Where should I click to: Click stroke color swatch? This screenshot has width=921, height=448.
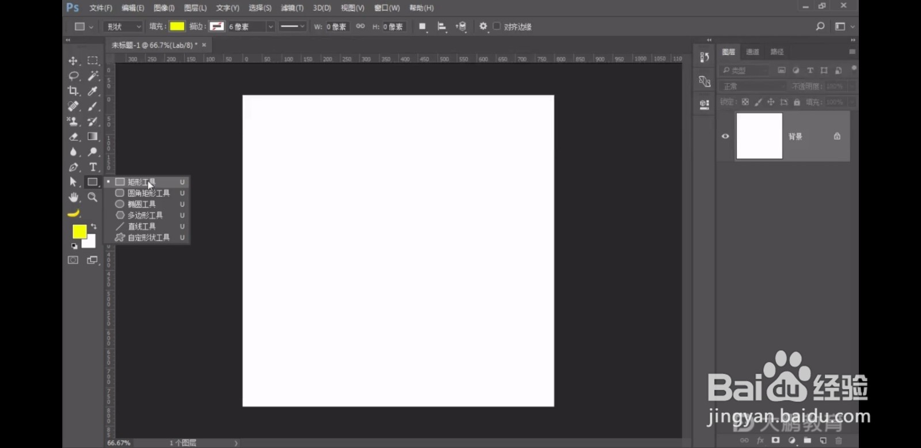coord(216,26)
